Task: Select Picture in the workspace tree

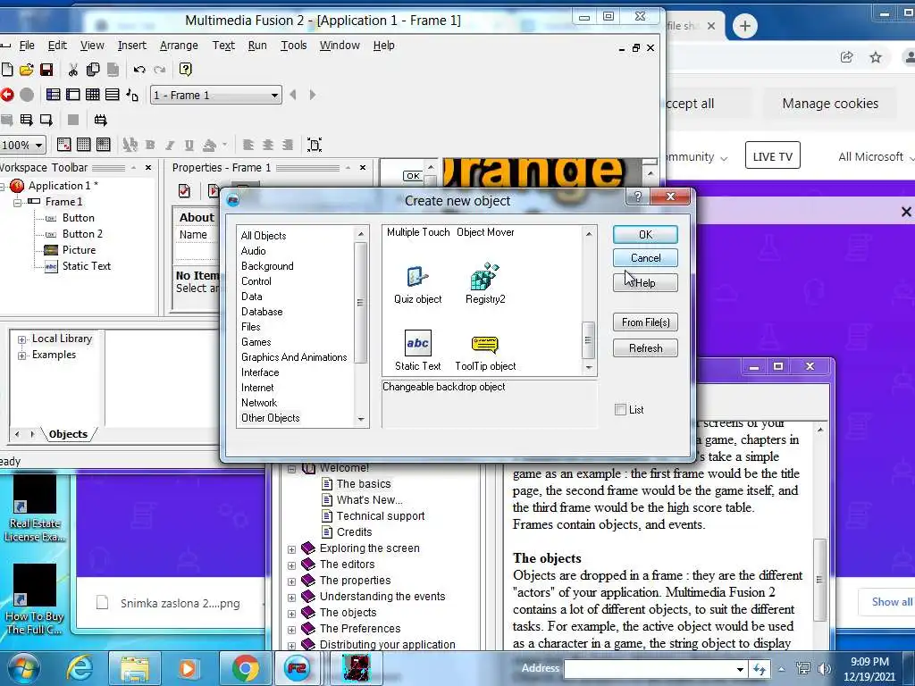Action: (79, 250)
